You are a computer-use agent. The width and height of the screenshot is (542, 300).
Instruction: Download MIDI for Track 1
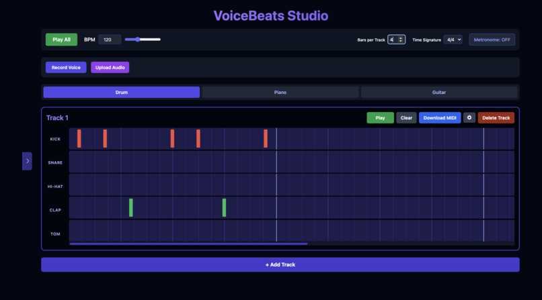coord(440,117)
